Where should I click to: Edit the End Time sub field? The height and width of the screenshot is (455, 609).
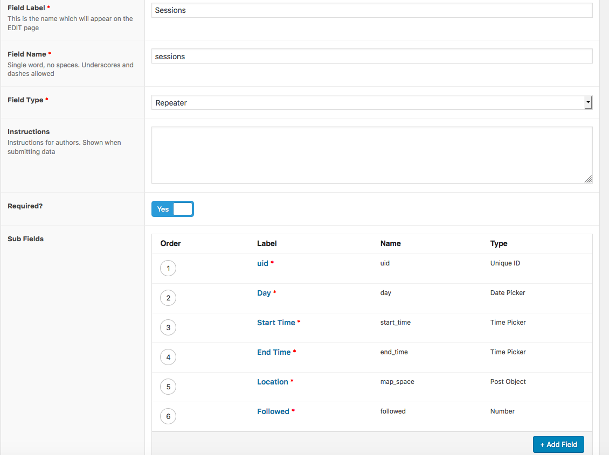pos(273,352)
